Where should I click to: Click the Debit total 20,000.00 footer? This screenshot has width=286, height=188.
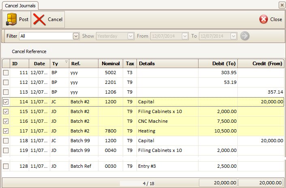point(218,183)
